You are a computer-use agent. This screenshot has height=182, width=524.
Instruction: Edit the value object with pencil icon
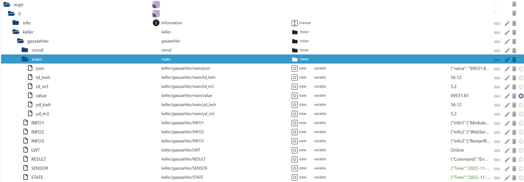tap(507, 96)
